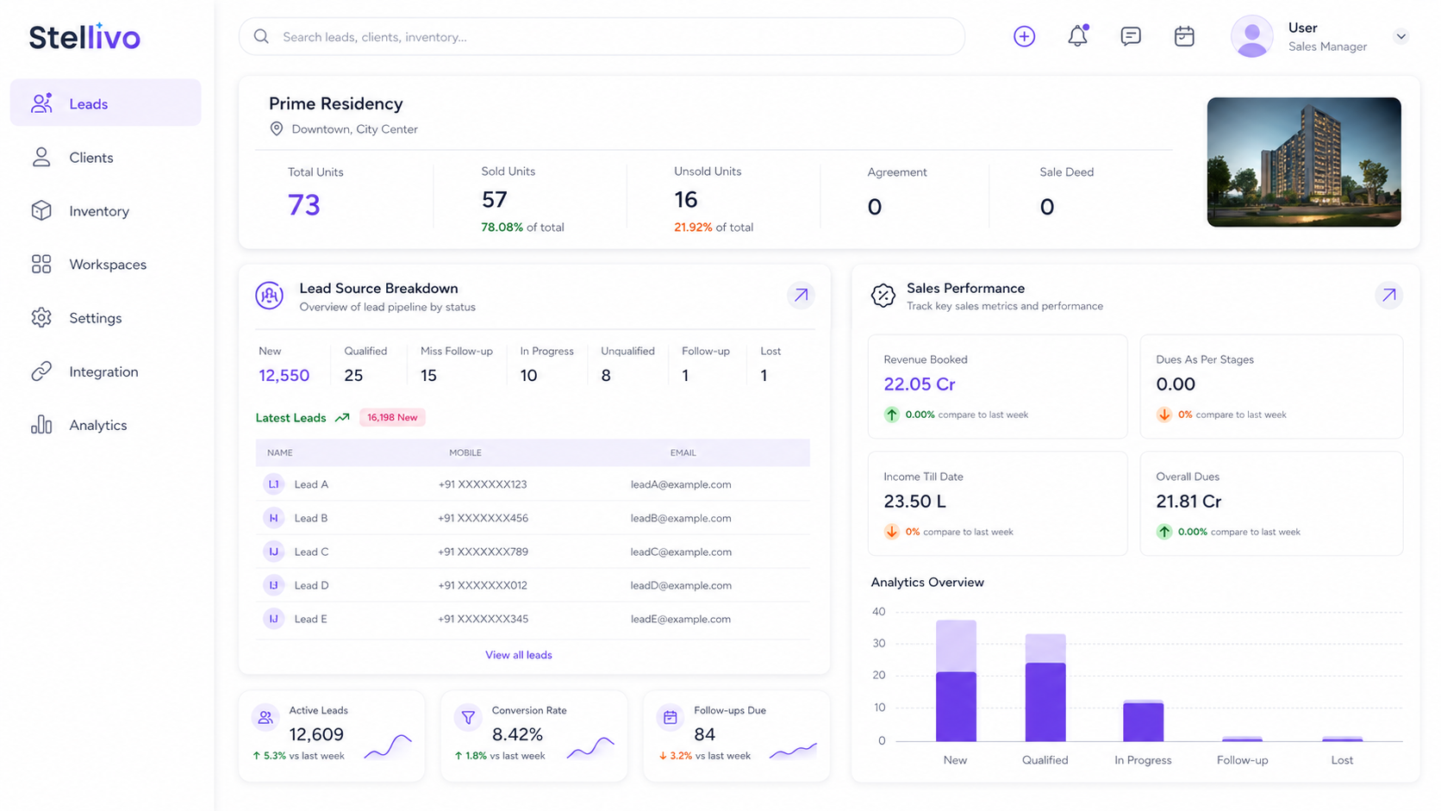The image size is (1441, 811).
Task: Expand the user profile dropdown chevron
Action: coord(1401,36)
